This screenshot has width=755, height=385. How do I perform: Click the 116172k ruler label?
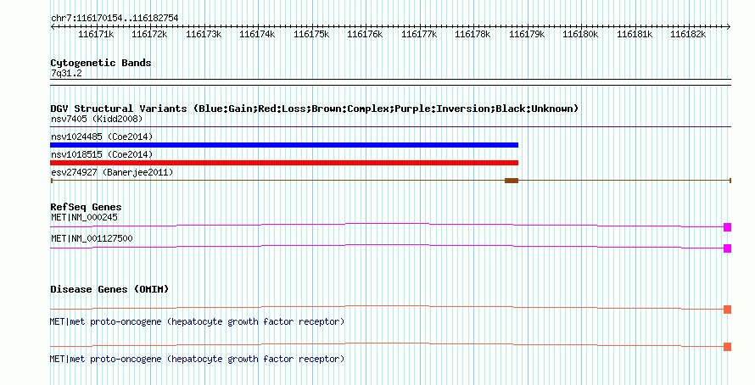[x=149, y=34]
